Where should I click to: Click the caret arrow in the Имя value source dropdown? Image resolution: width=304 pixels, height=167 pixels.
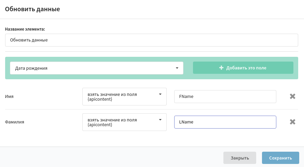click(x=160, y=94)
